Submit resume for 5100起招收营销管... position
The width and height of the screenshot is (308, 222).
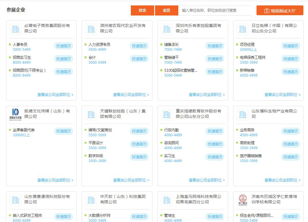click(215, 72)
